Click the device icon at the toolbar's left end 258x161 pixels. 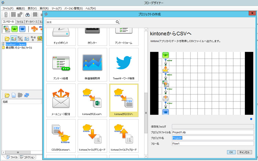6,15
